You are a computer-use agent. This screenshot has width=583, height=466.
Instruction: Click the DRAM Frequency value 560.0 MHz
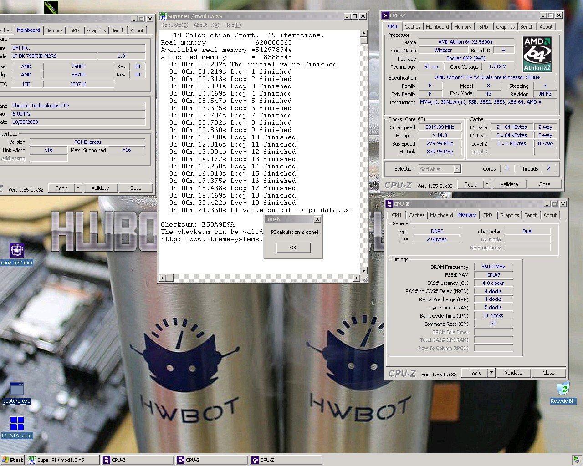(493, 267)
